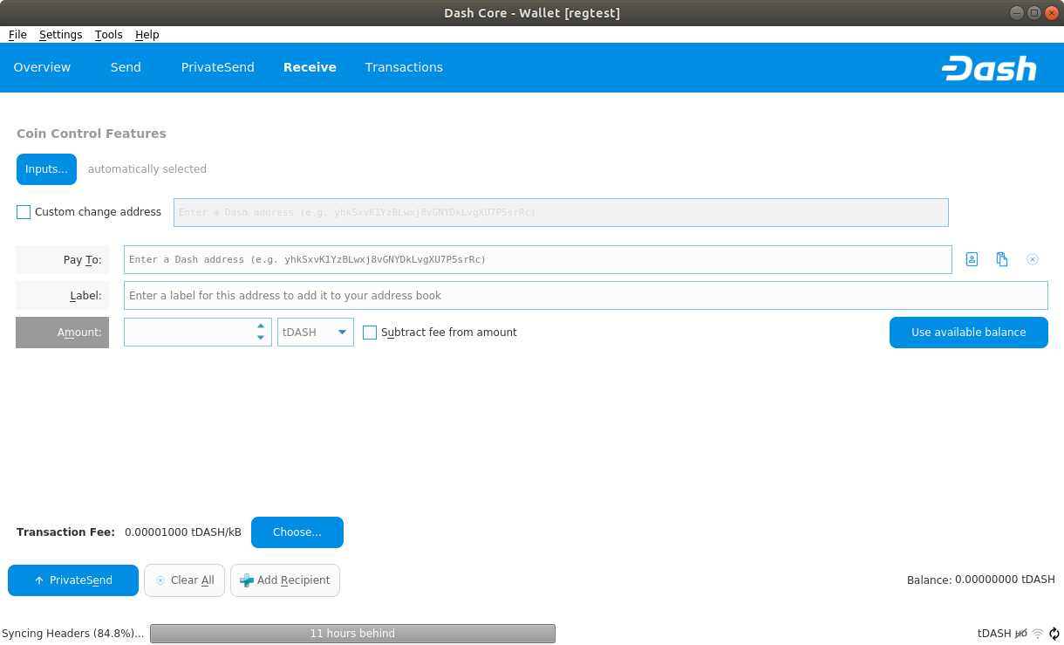Image resolution: width=1064 pixels, height=645 pixels.
Task: Switch to the PrivateSend tab
Action: (x=218, y=67)
